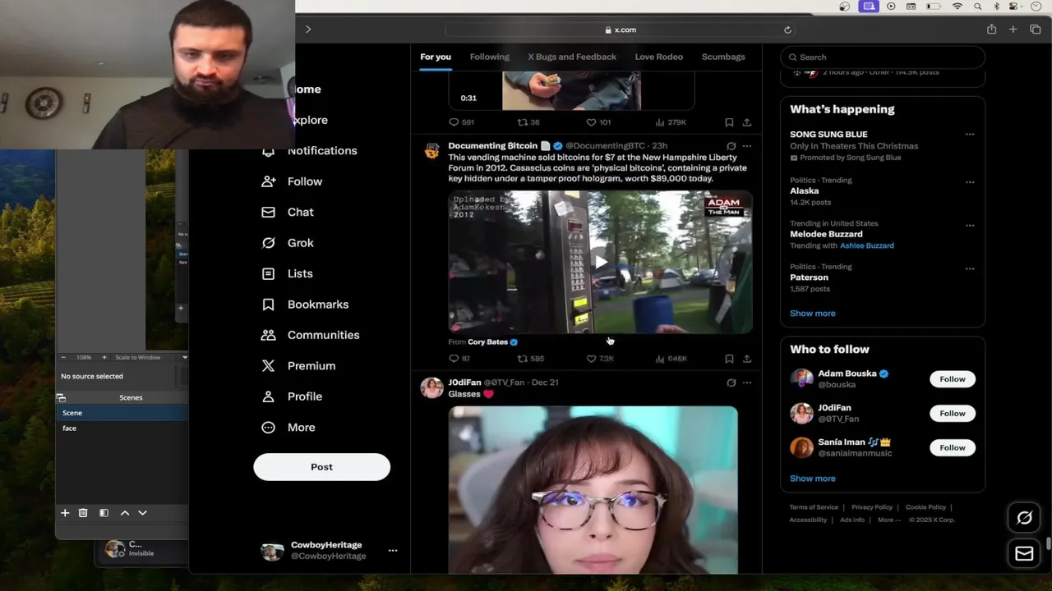
Task: Open Premium in the sidebar
Action: click(x=298, y=366)
